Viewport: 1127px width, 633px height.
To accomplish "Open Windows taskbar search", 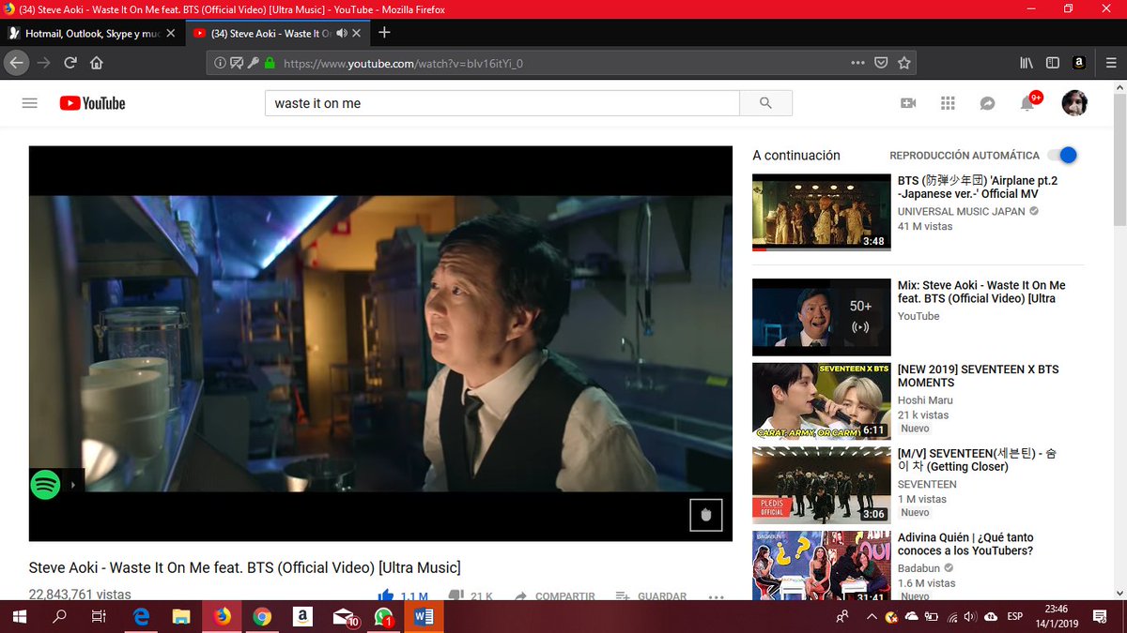I will click(x=59, y=617).
